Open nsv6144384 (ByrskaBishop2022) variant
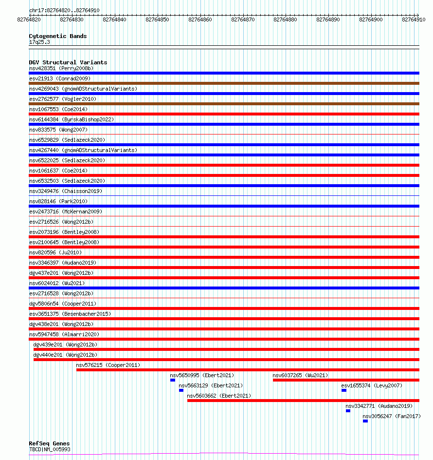Viewport: 433px width, 460px height. pyautogui.click(x=72, y=119)
